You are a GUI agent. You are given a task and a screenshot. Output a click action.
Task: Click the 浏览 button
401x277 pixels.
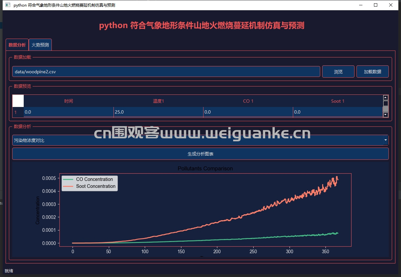[x=338, y=72]
